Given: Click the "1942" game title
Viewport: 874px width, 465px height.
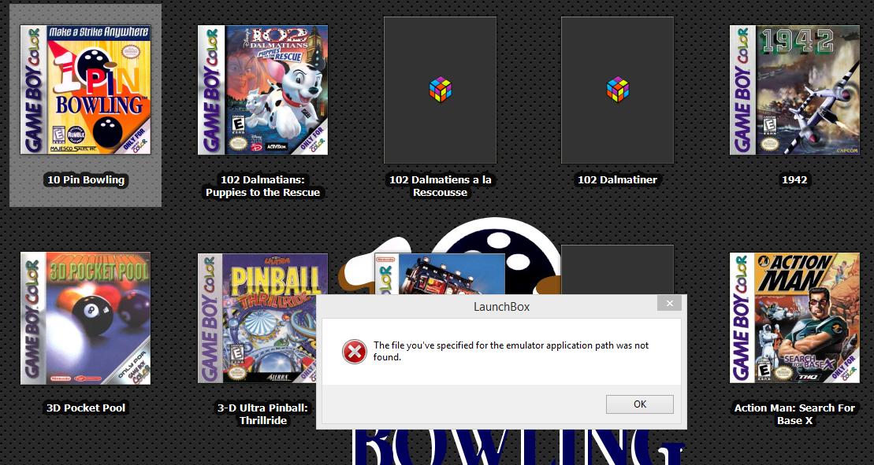Looking at the screenshot, I should pyautogui.click(x=795, y=179).
